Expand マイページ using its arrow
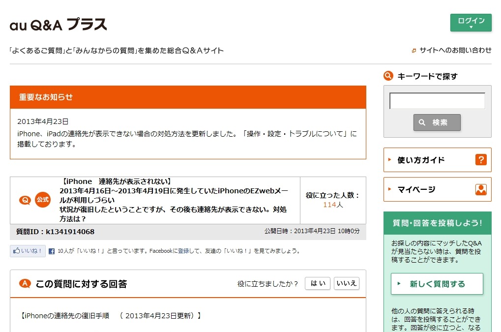 point(389,189)
